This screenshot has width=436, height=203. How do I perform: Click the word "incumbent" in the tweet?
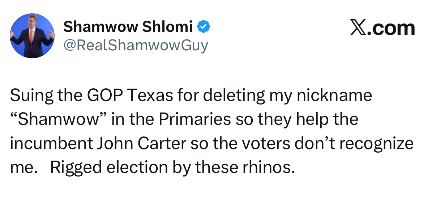(x=51, y=144)
